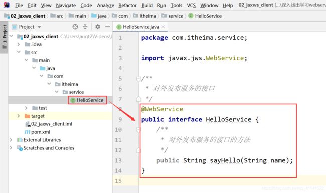Click HelloService interface icon in tree
The width and height of the screenshot is (326, 193).
73,100
